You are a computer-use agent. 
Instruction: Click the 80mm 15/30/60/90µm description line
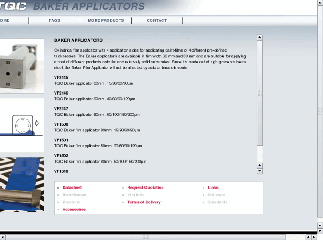[97, 131]
